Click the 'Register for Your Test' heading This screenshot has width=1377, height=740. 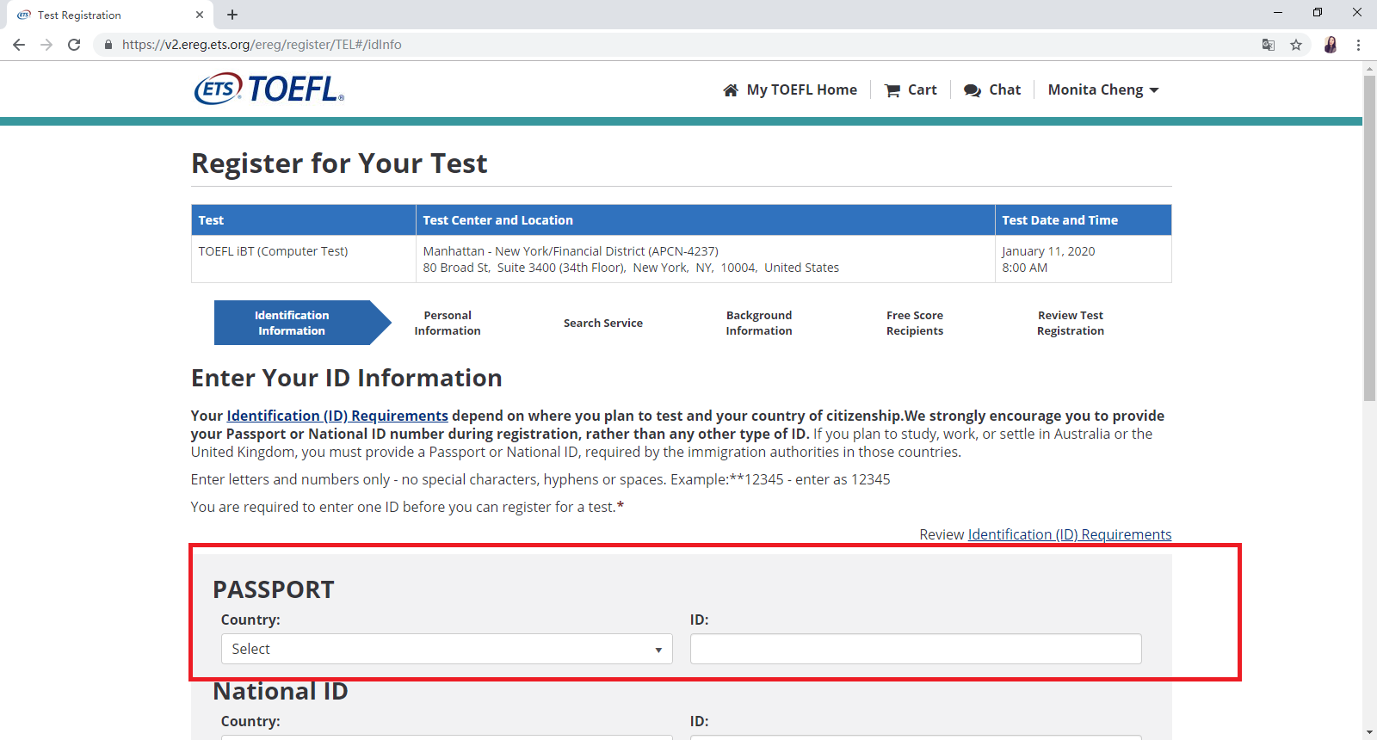click(x=339, y=163)
